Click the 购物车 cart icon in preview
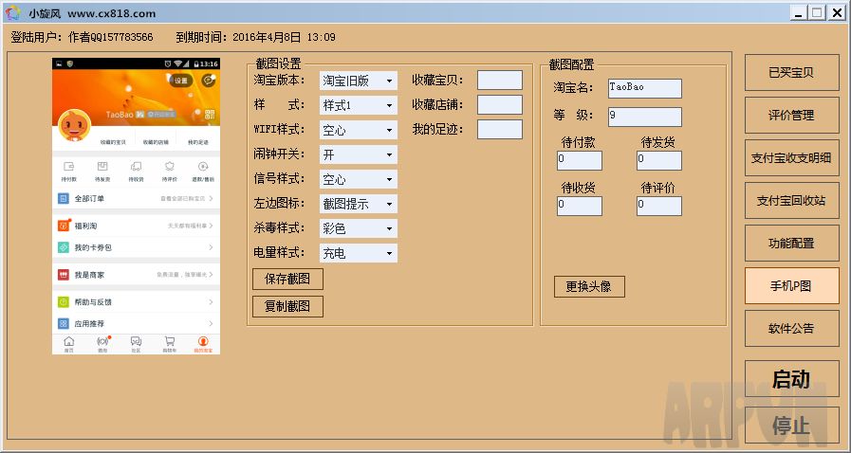The height and width of the screenshot is (453, 851). click(x=169, y=341)
